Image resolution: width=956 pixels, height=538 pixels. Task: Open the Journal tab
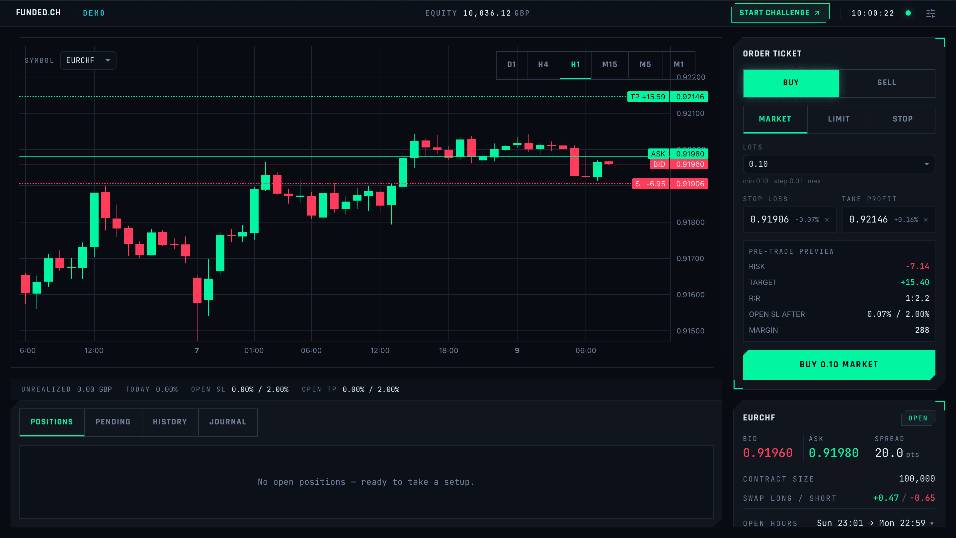click(228, 422)
